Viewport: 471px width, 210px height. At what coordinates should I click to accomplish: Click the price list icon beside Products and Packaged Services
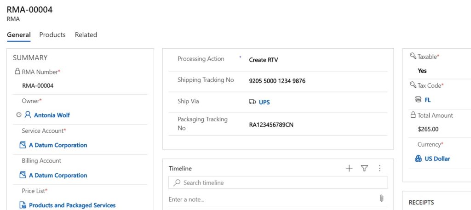pyautogui.click(x=23, y=205)
